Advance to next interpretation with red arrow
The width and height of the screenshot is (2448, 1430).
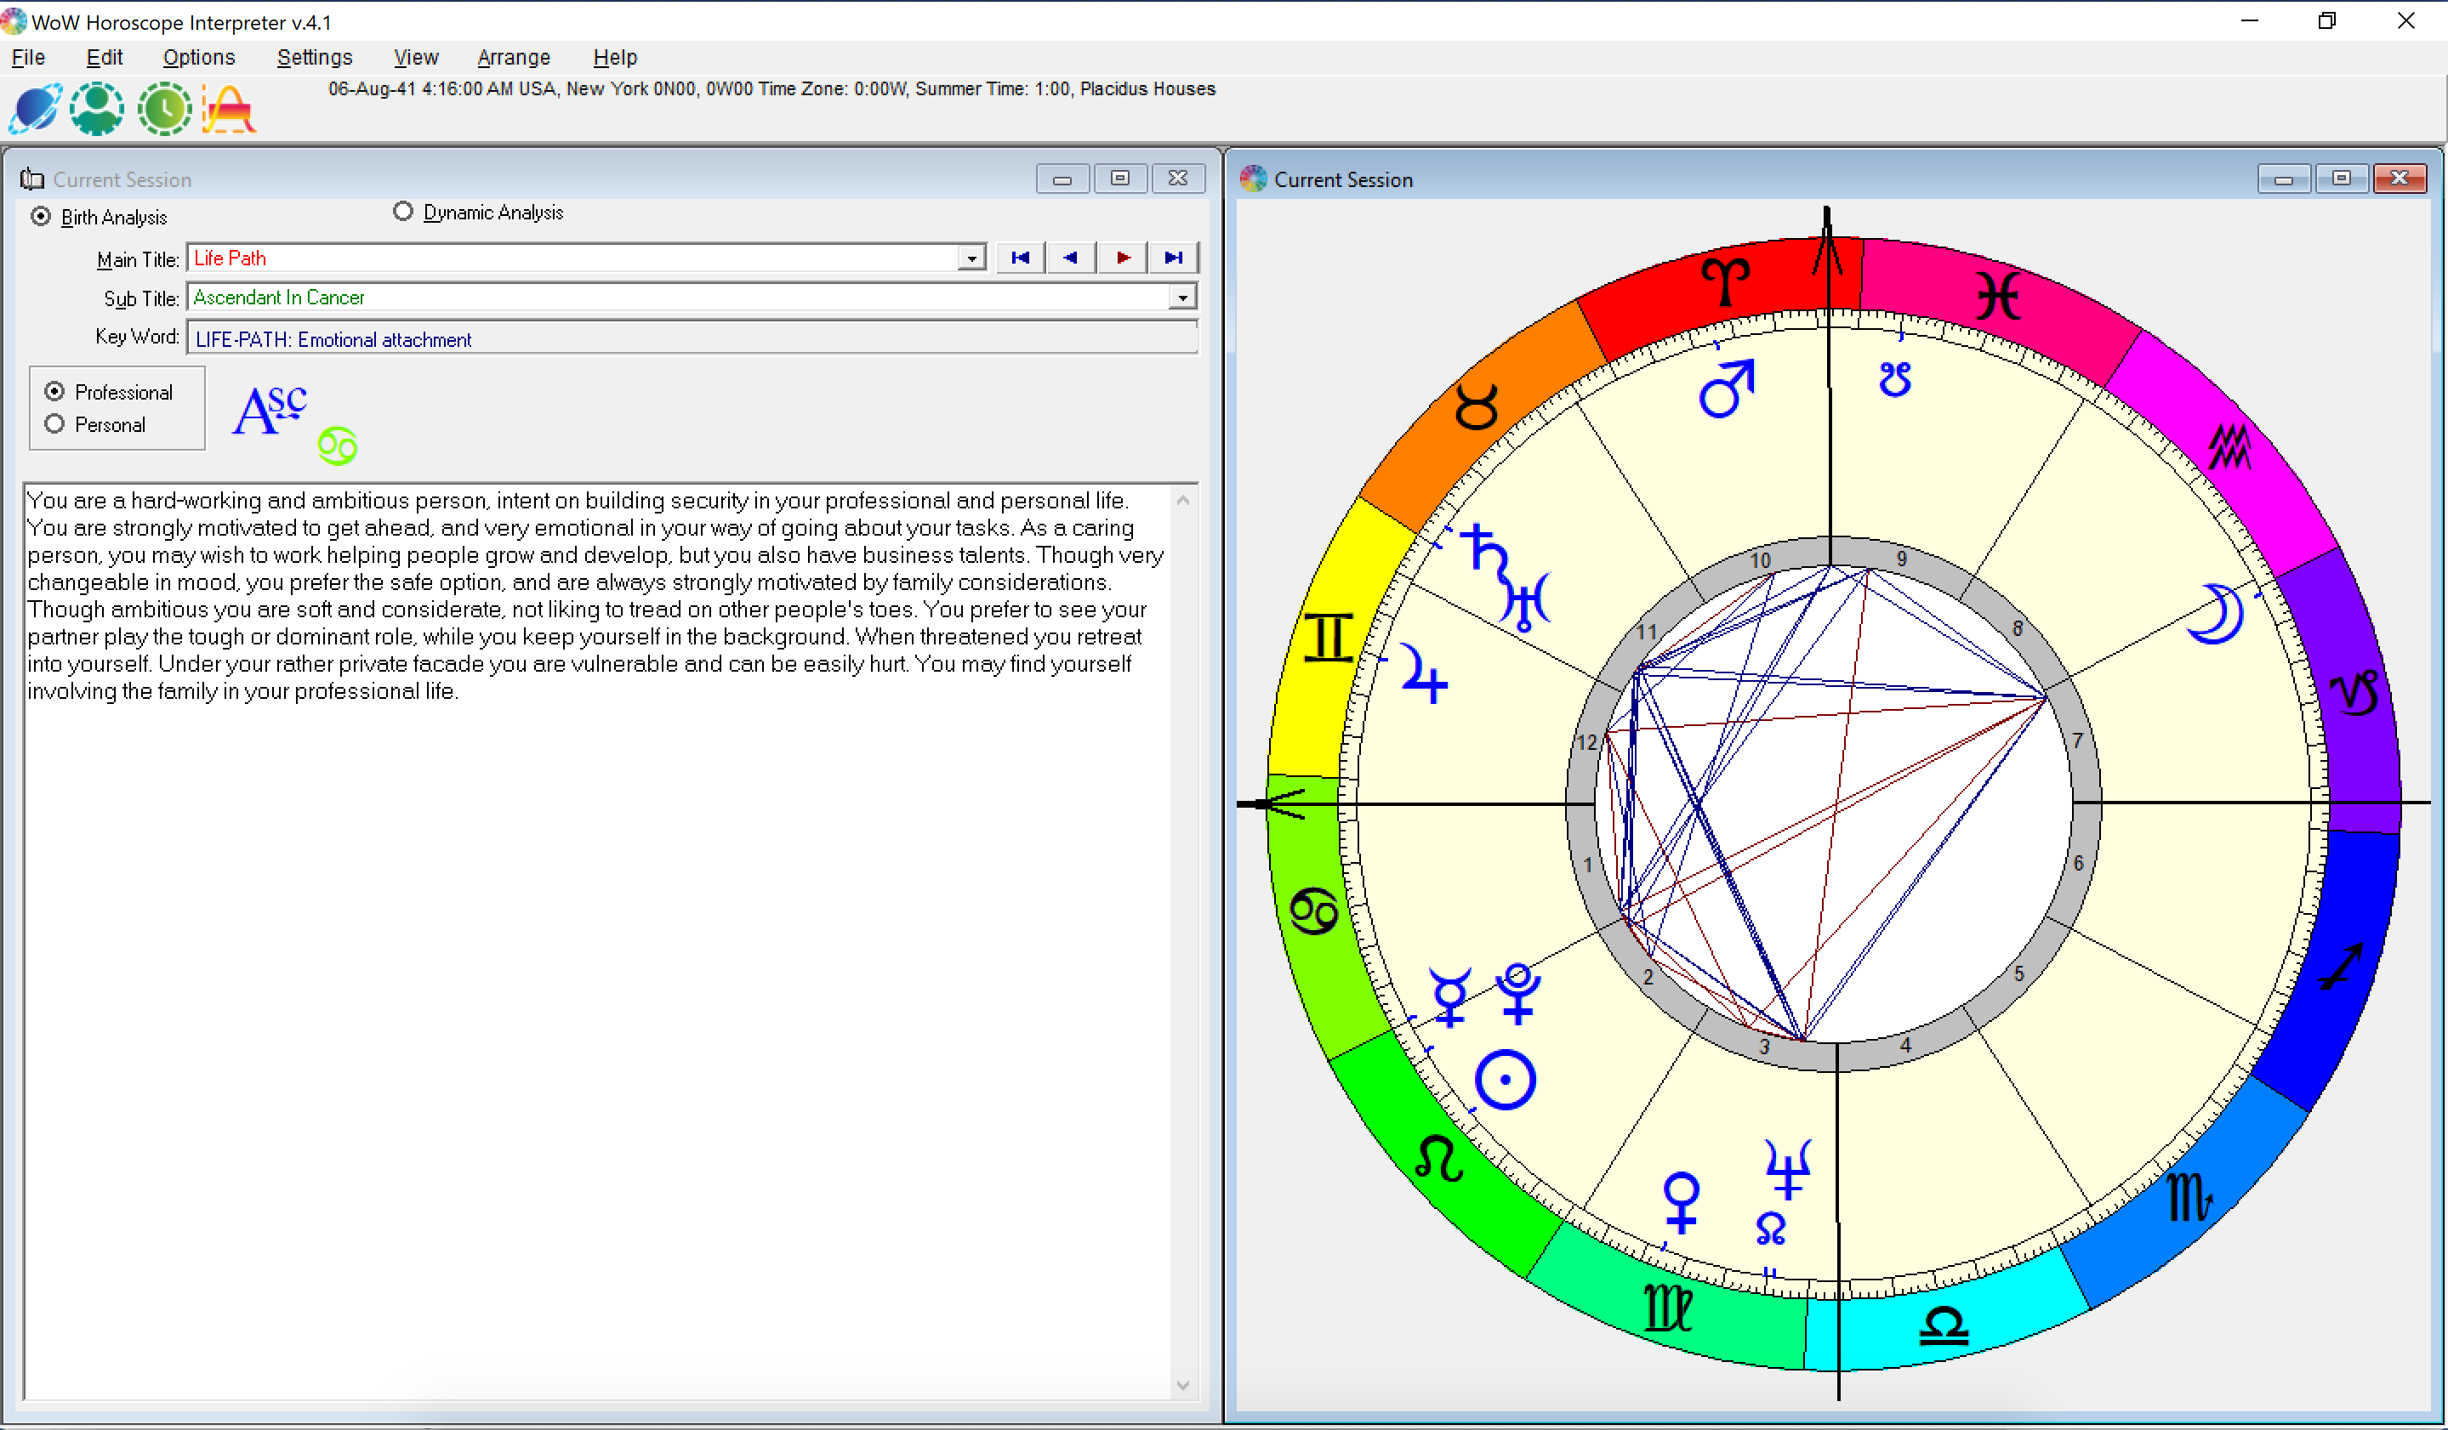pyautogui.click(x=1123, y=258)
